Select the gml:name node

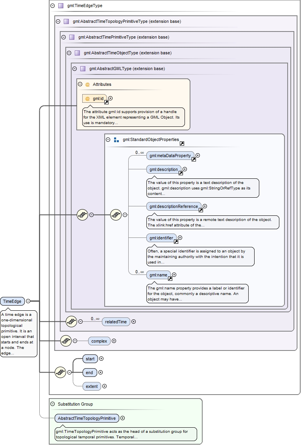pos(159,275)
